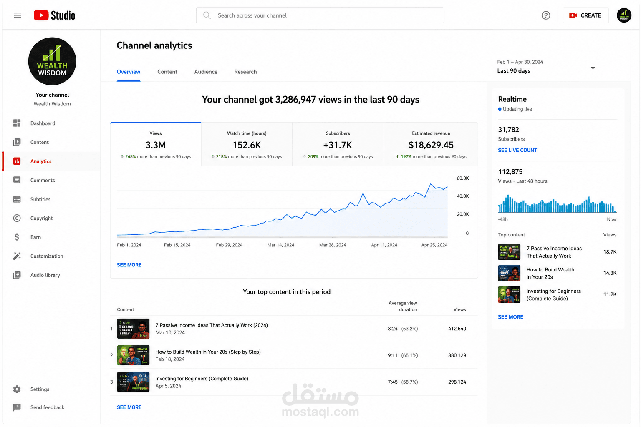Open title '7 Passive Income Ideas That Actually Work (2024)'
The height and width of the screenshot is (427, 641).
(x=212, y=325)
